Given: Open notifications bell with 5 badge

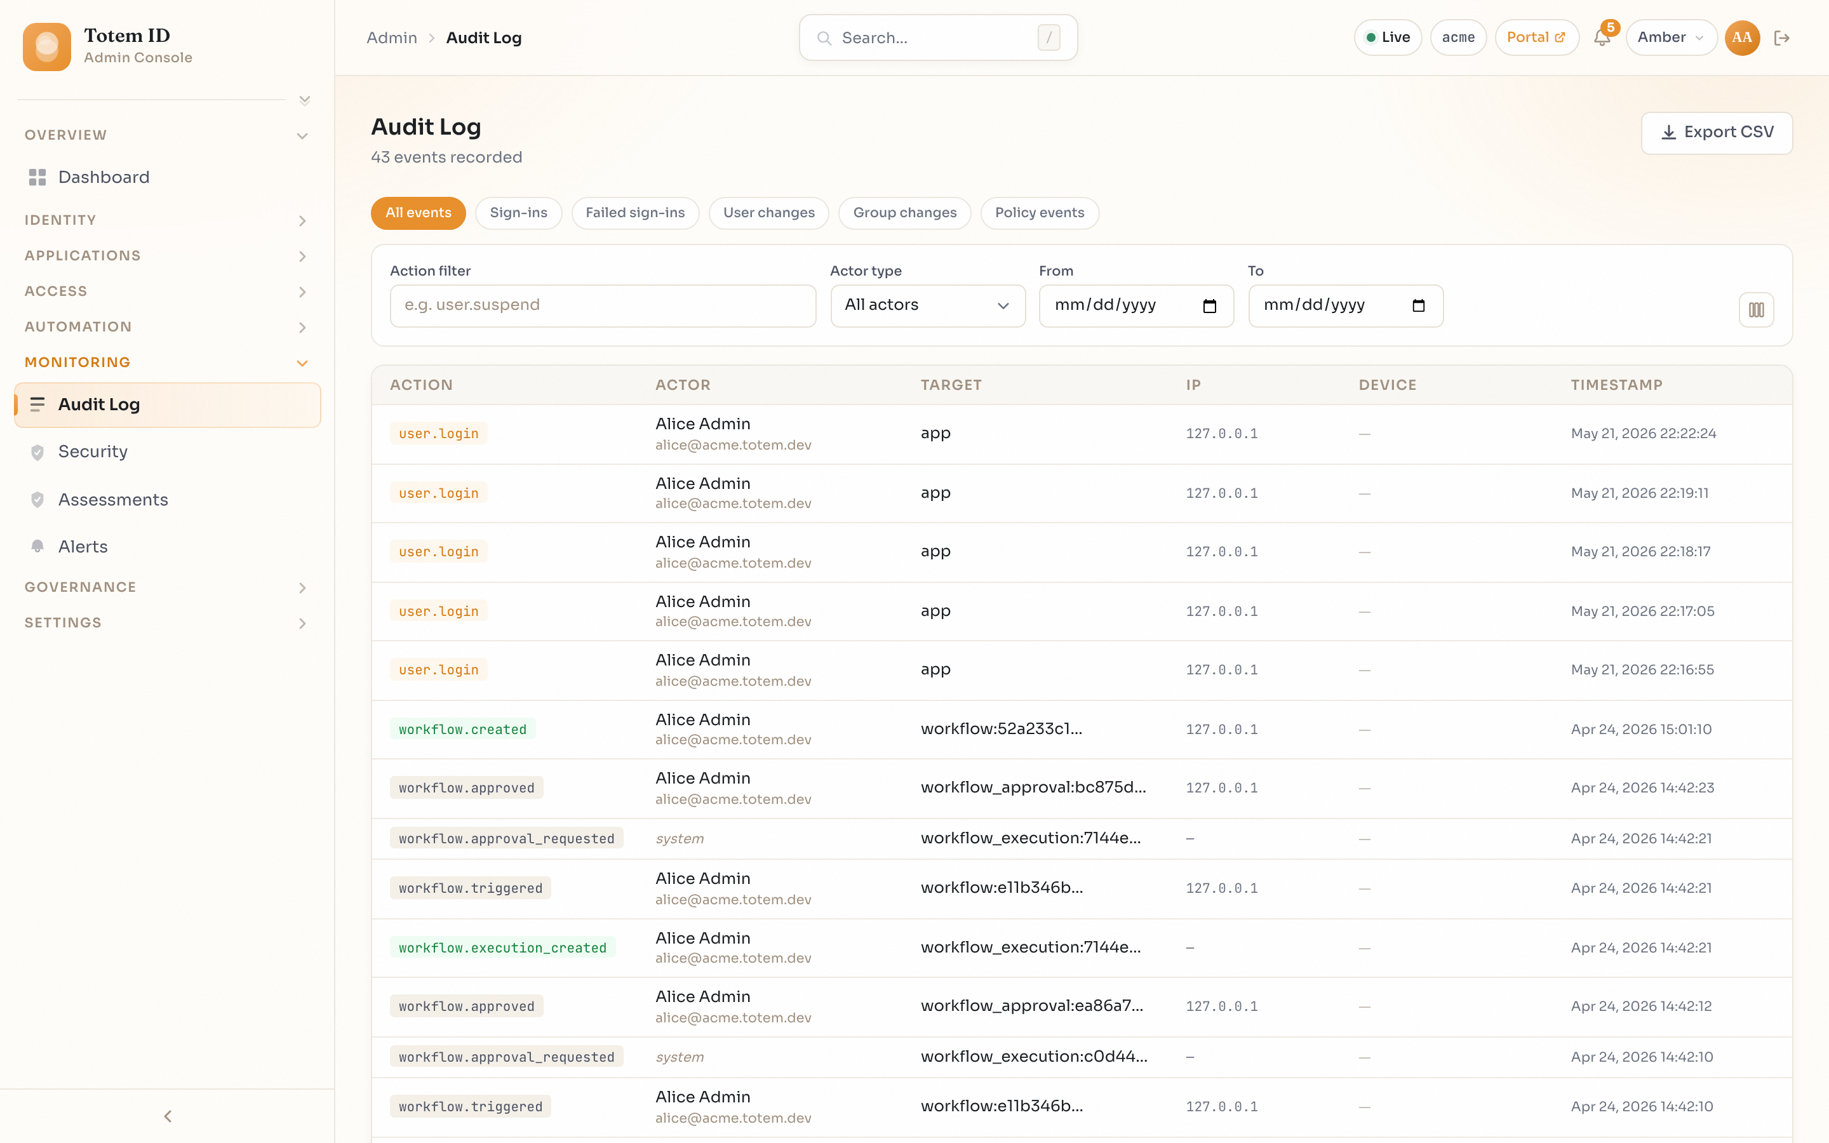Looking at the screenshot, I should tap(1602, 37).
